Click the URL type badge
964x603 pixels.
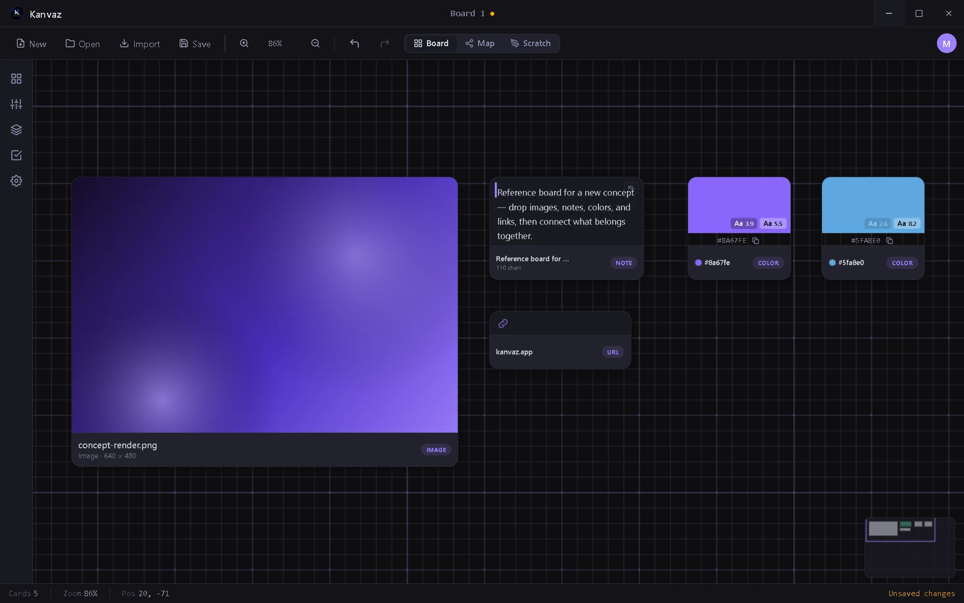(613, 352)
